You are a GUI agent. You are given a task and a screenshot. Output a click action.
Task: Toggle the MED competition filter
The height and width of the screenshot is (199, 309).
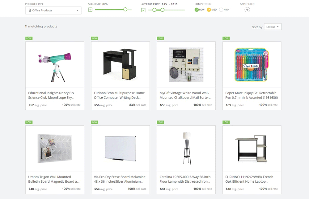(209, 10)
